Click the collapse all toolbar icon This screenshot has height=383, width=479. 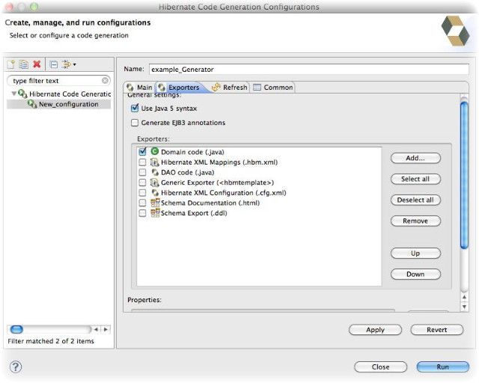(53, 64)
